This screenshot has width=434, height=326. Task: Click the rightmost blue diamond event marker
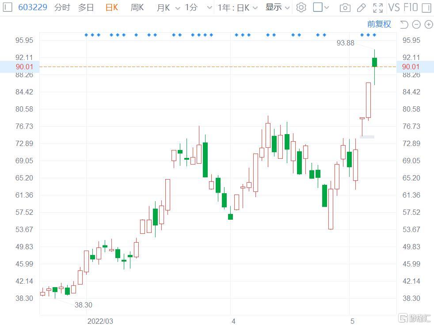click(x=374, y=35)
